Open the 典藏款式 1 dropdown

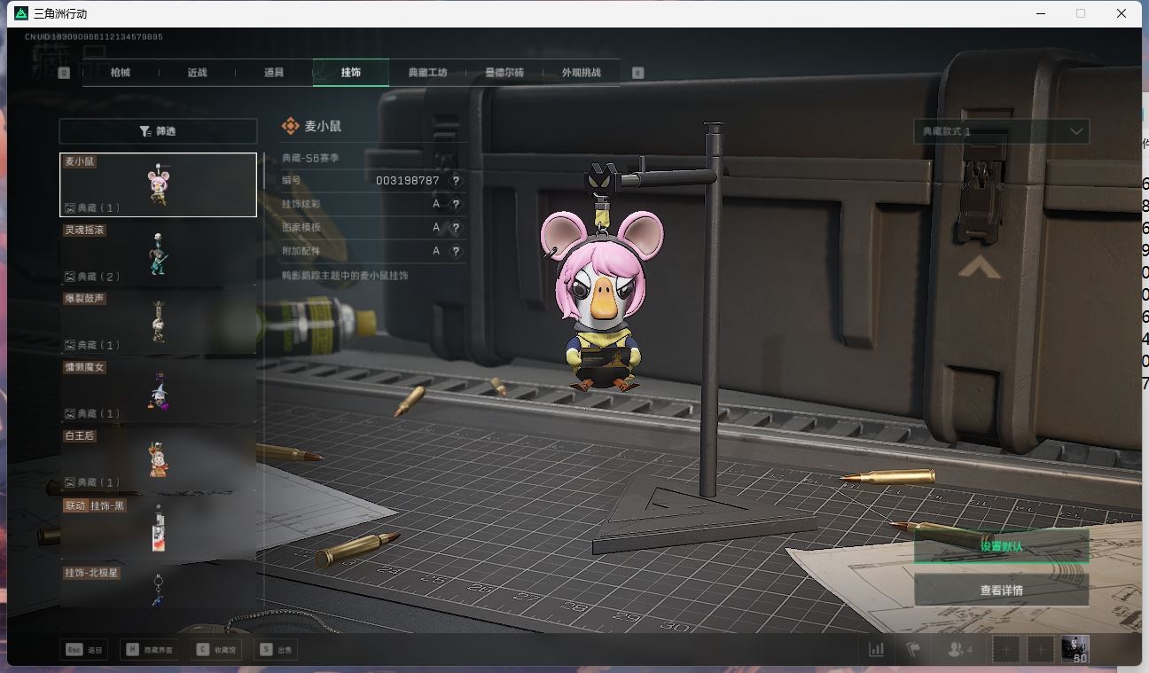[1001, 131]
